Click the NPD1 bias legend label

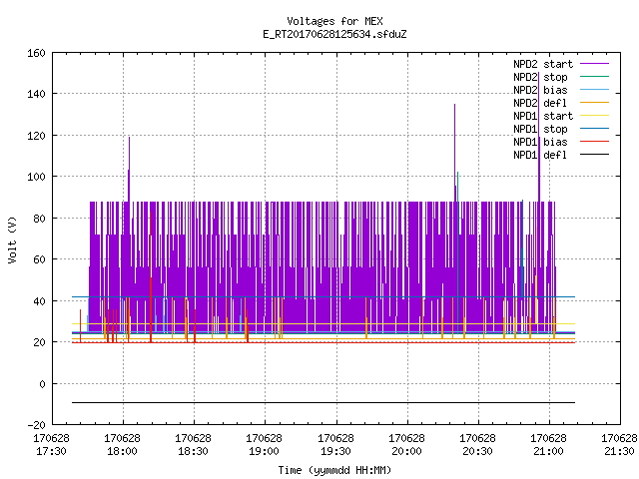(540, 142)
